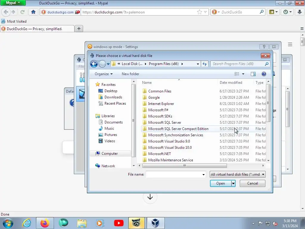Open the Music library
305x229 pixels.
[x=109, y=128]
